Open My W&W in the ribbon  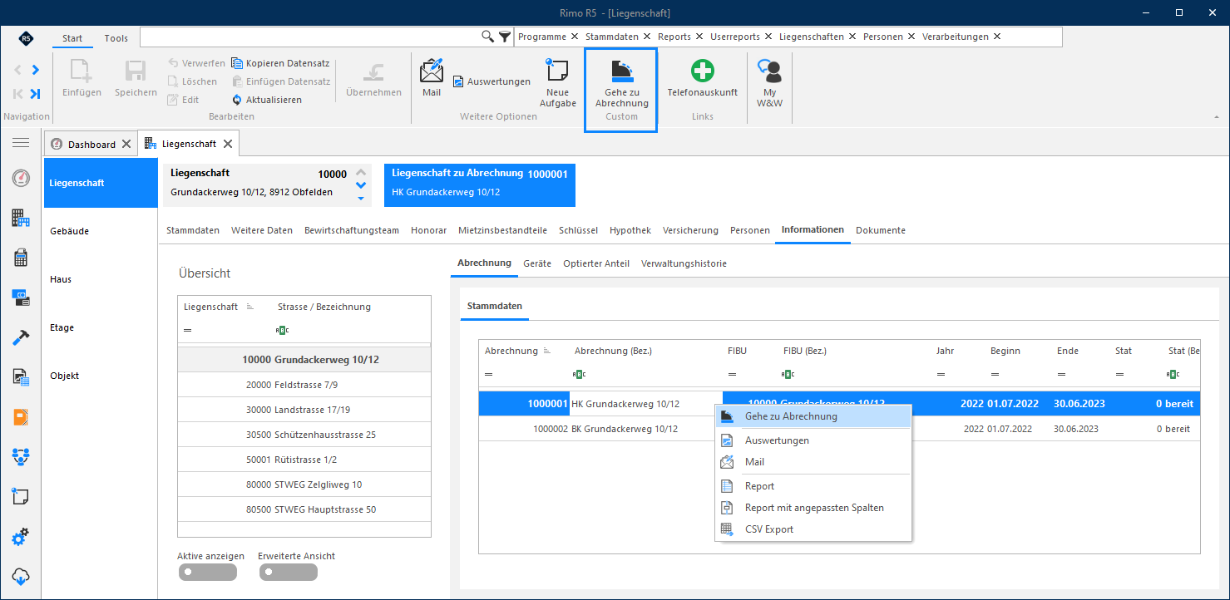pyautogui.click(x=769, y=83)
